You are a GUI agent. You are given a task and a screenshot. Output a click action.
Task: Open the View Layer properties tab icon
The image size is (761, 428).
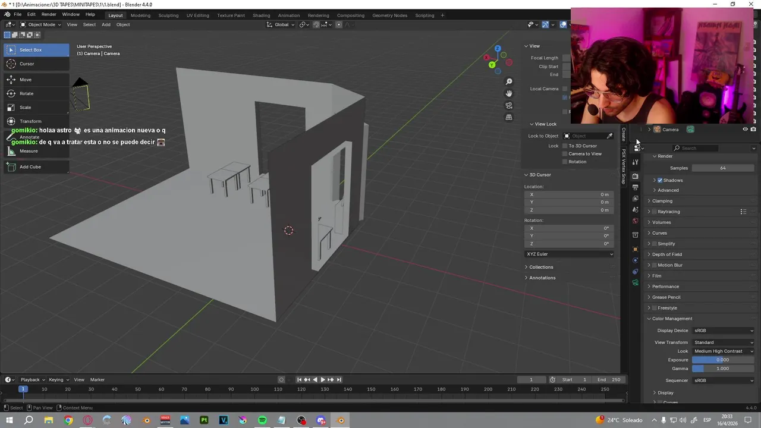(636, 199)
